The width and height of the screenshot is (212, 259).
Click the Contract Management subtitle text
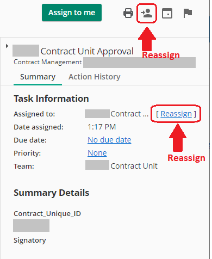tap(48, 62)
